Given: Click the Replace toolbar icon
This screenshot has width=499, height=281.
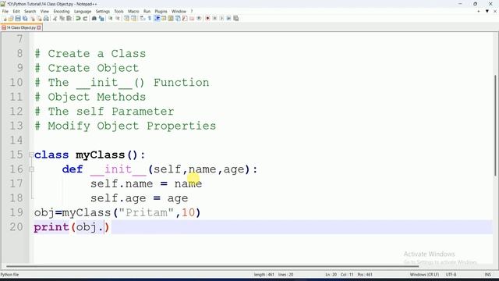Looking at the screenshot, I should coord(101,19).
